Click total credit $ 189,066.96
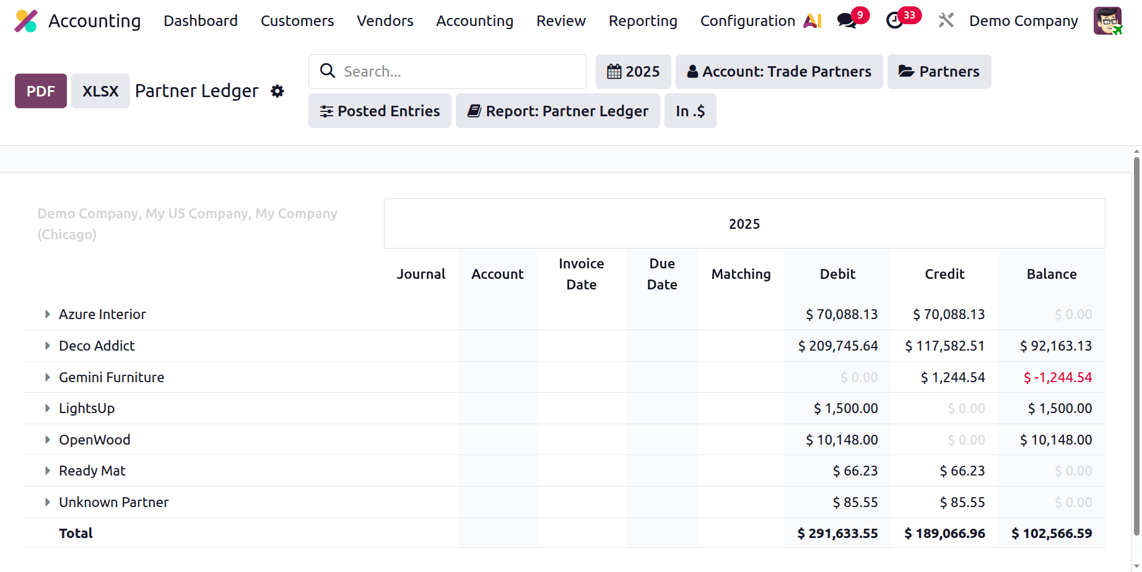The image size is (1142, 572). tap(944, 533)
